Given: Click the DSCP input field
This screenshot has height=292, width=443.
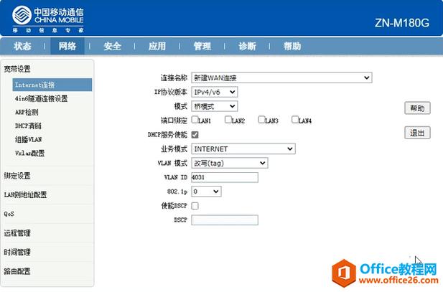Looking at the screenshot, I should 225,220.
